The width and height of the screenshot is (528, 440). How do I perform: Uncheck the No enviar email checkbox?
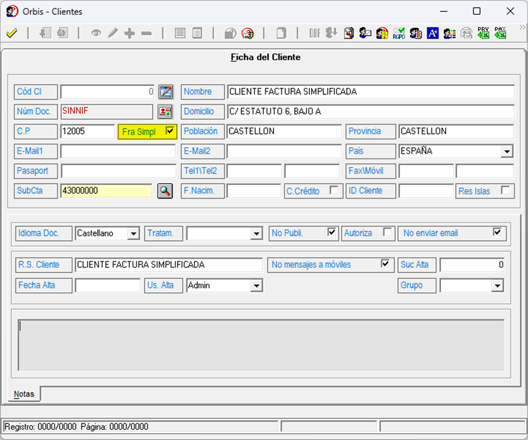click(x=497, y=233)
